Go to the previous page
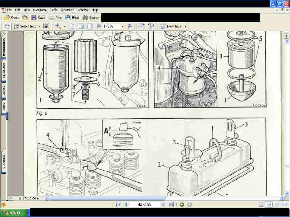The height and width of the screenshot is (217, 290). [126, 204]
